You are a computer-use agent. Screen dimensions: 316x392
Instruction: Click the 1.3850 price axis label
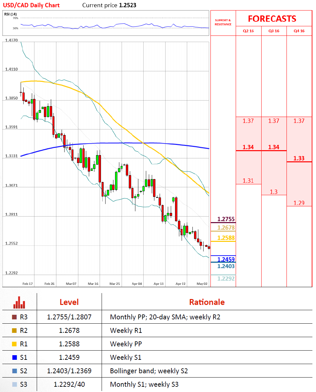11,98
